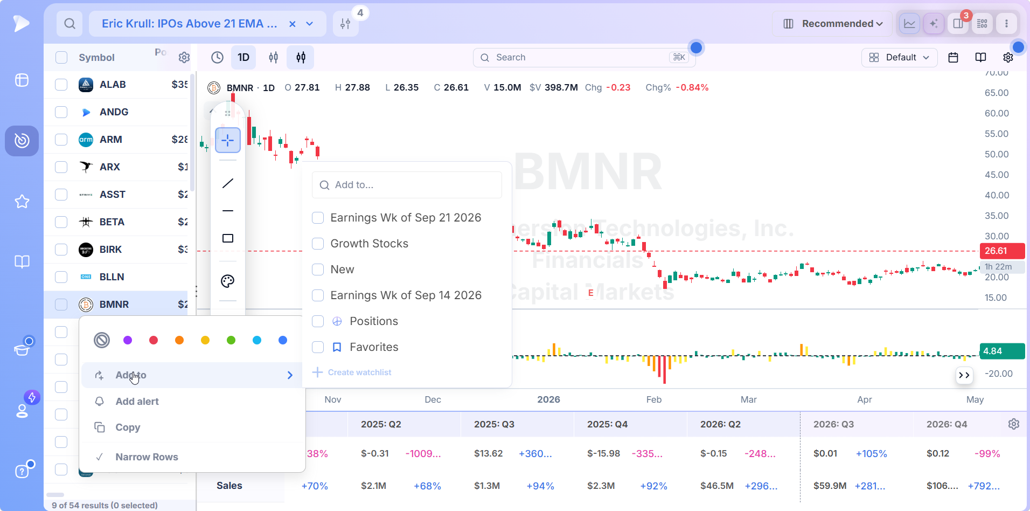This screenshot has height=511, width=1030.
Task: Open the search magnifier in top bar
Action: (69, 24)
